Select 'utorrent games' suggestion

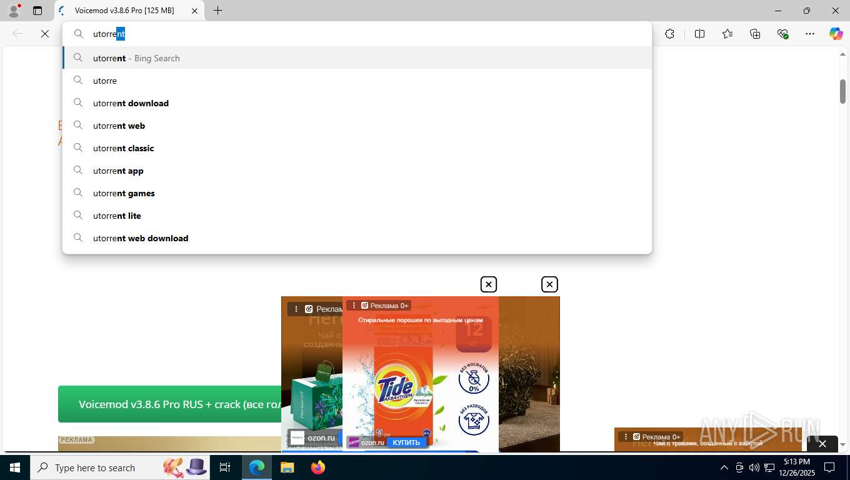[357, 193]
